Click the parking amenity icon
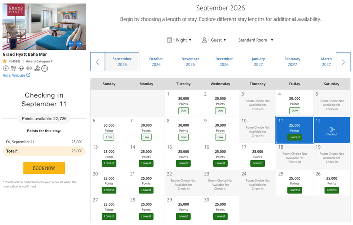353x225 pixels. point(6,68)
